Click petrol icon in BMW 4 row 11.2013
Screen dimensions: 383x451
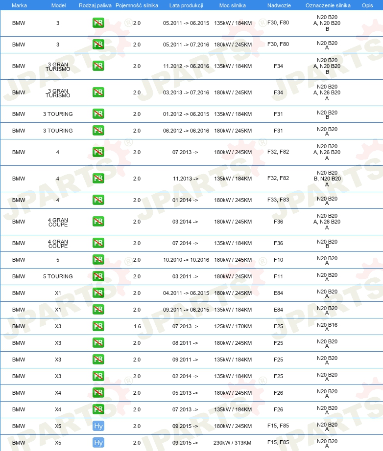tap(98, 179)
